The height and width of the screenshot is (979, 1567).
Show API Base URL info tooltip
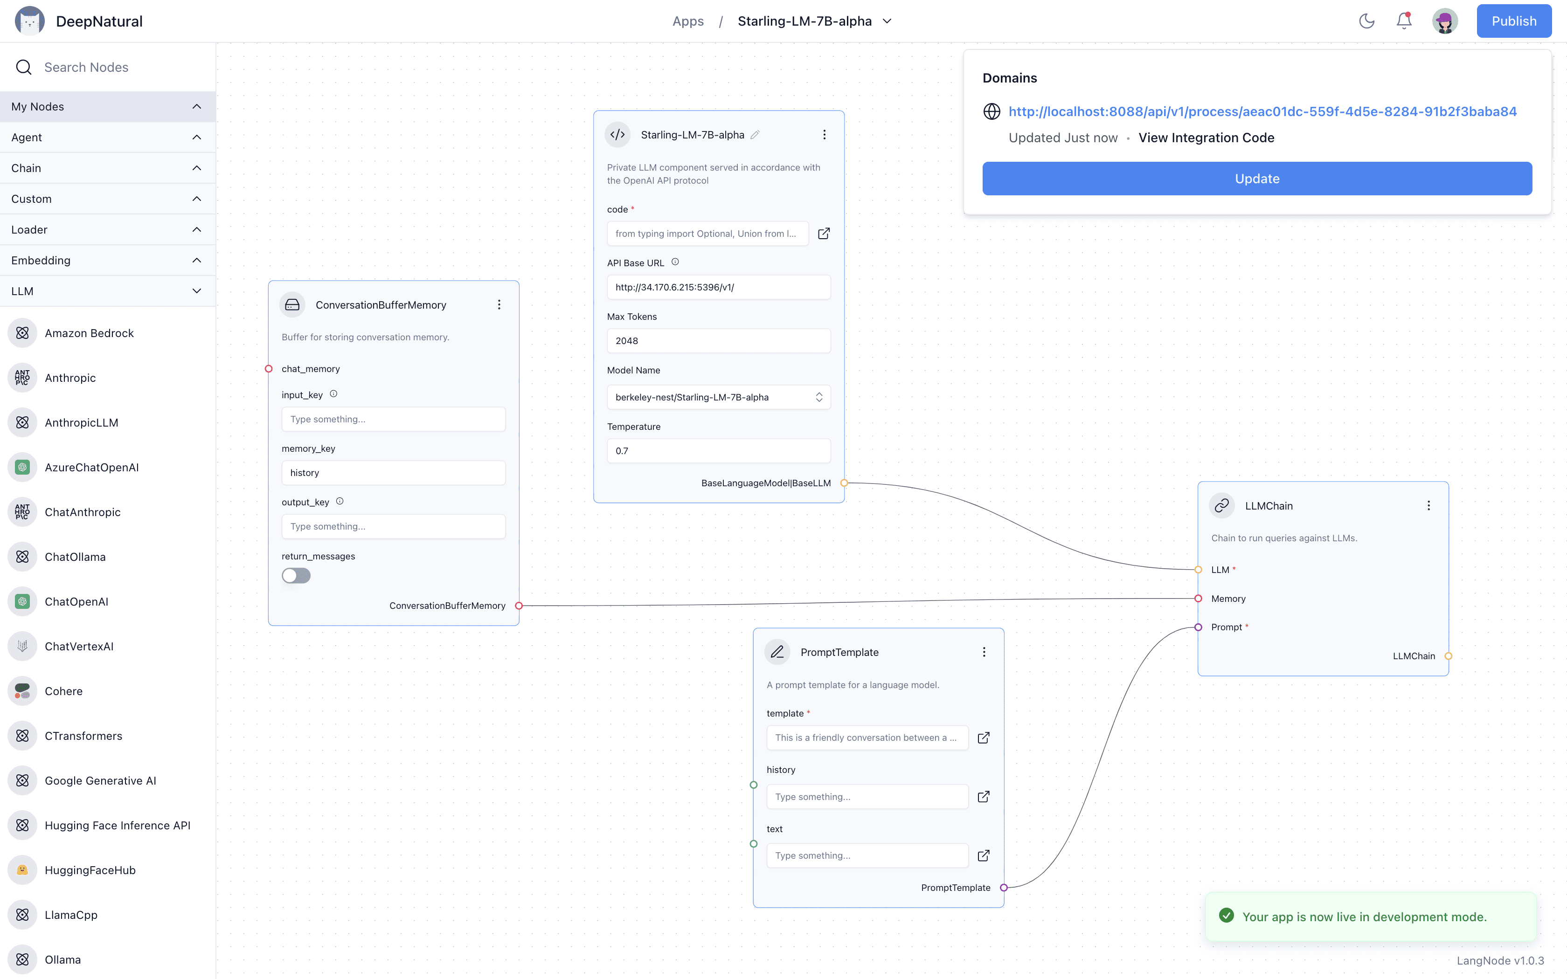point(675,262)
